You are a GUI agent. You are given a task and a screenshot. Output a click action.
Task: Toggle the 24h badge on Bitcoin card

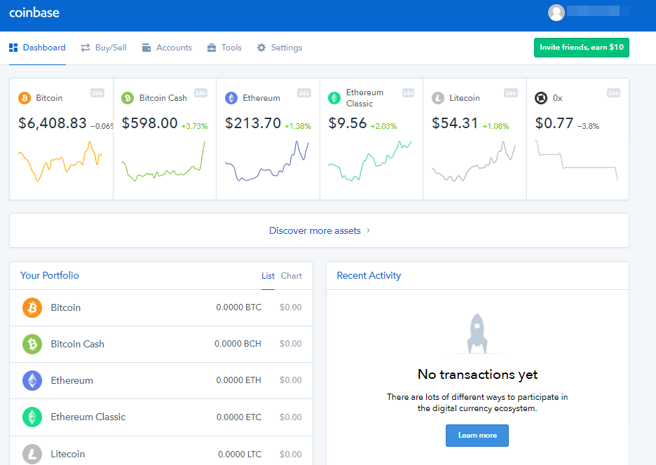97,93
